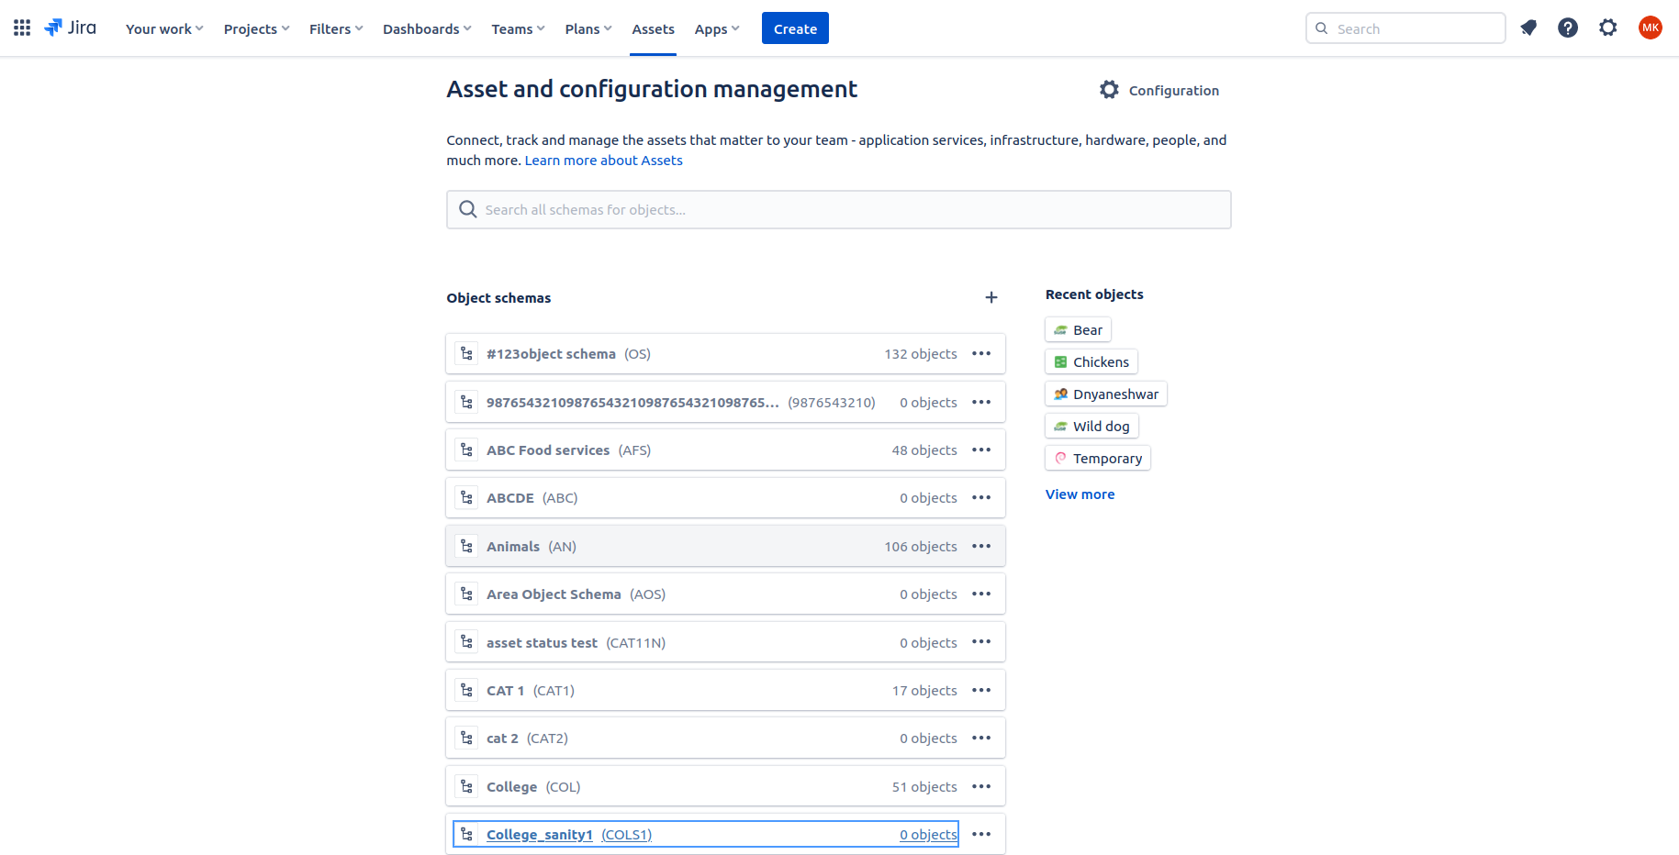Expand the Dashboards dropdown
Viewport: 1679px width, 855px height.
pos(427,29)
